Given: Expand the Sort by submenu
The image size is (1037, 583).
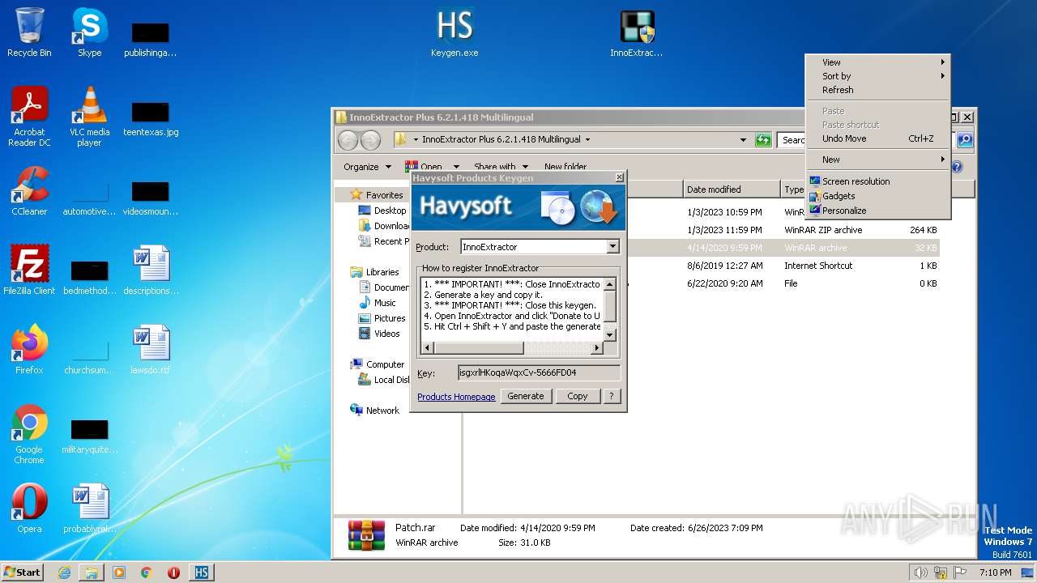Looking at the screenshot, I should click(x=877, y=76).
